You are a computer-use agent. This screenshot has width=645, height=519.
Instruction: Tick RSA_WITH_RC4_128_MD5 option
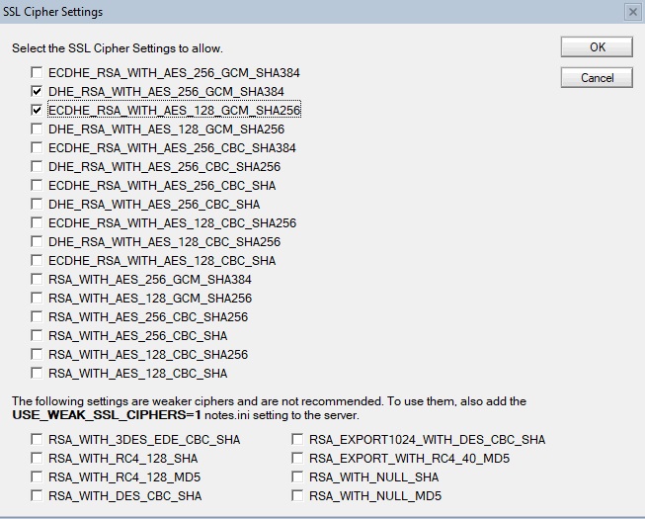[37, 476]
